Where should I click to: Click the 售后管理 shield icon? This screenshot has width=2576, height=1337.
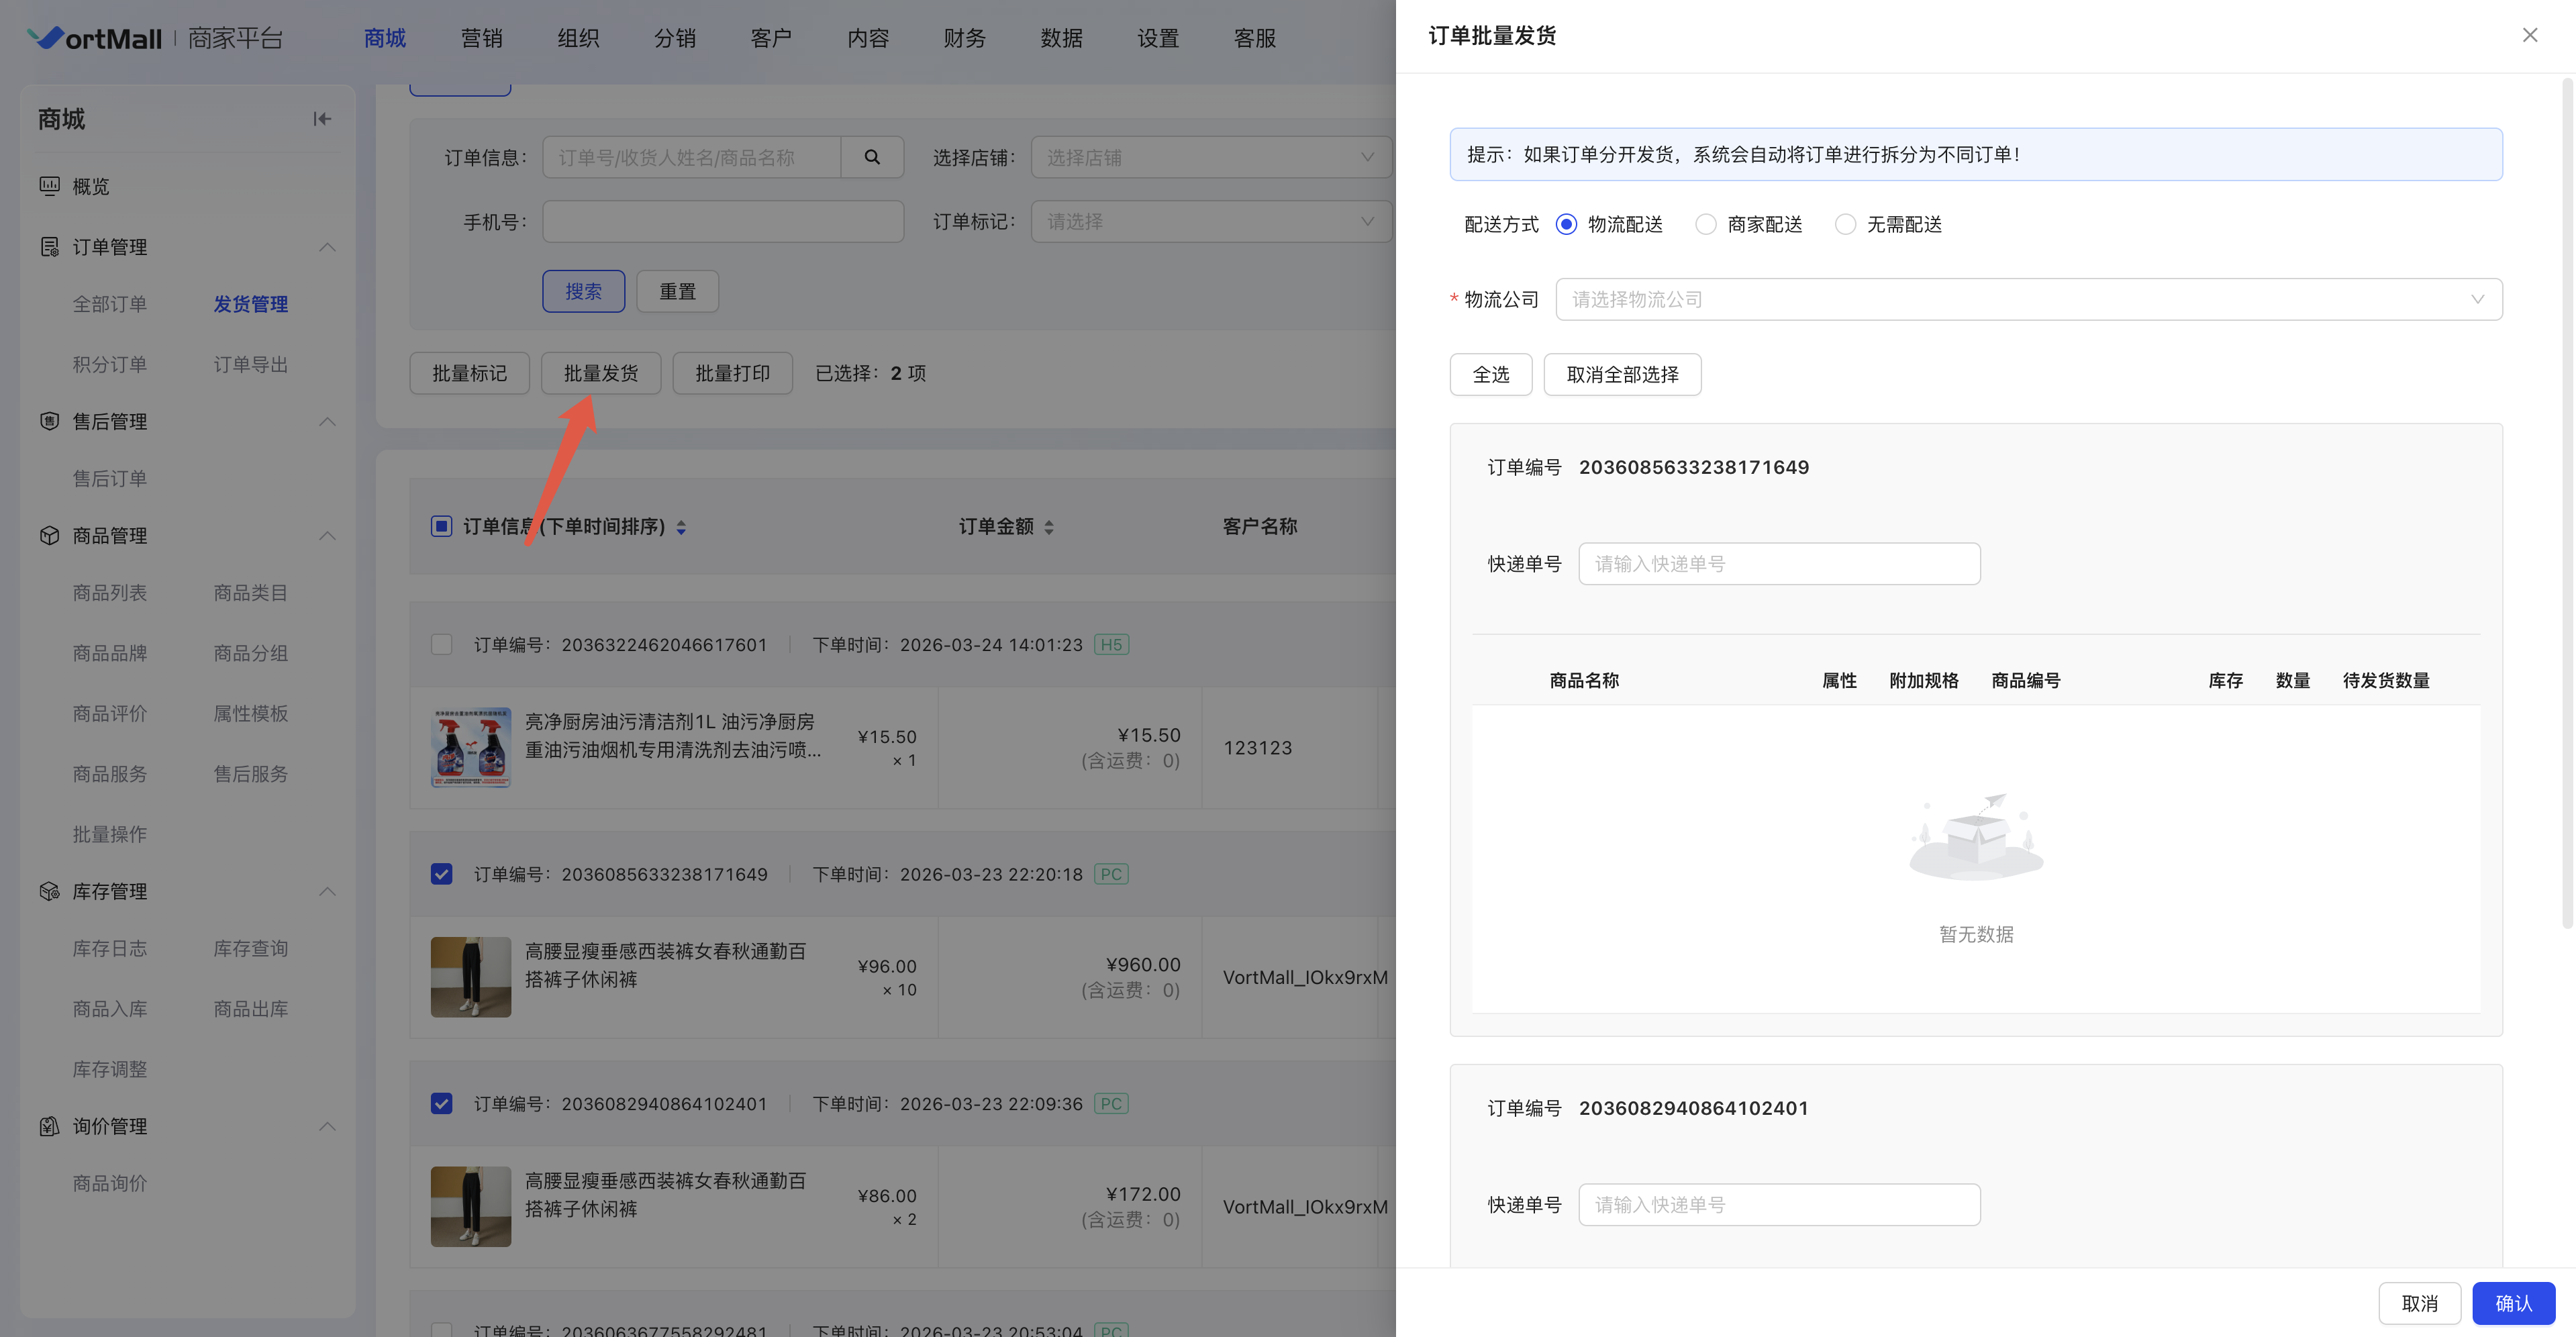tap(49, 421)
